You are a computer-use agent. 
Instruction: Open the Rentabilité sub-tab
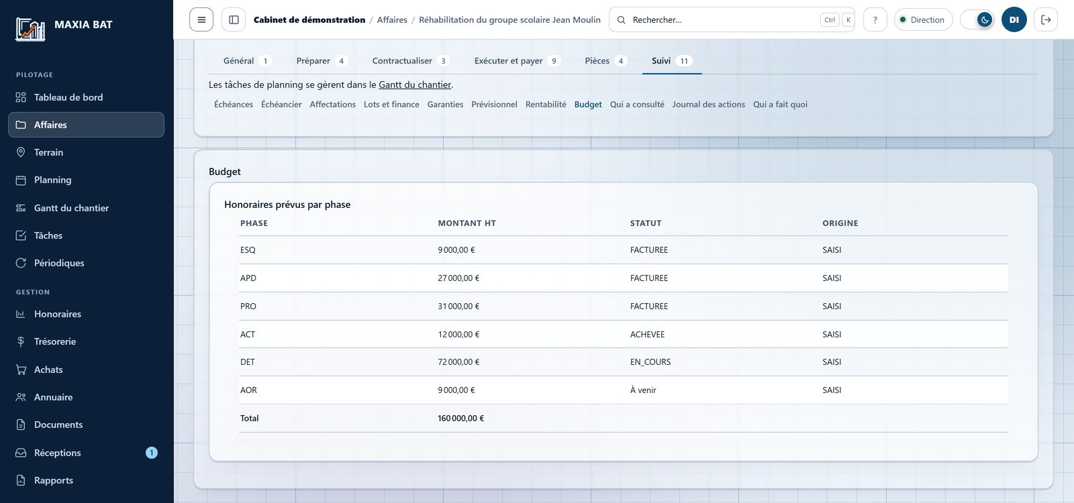[x=546, y=105]
